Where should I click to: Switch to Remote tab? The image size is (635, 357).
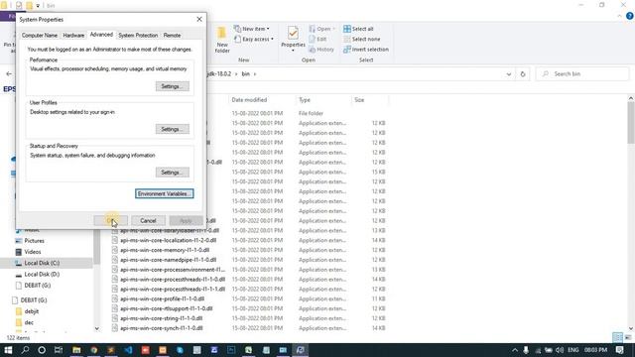pyautogui.click(x=172, y=36)
